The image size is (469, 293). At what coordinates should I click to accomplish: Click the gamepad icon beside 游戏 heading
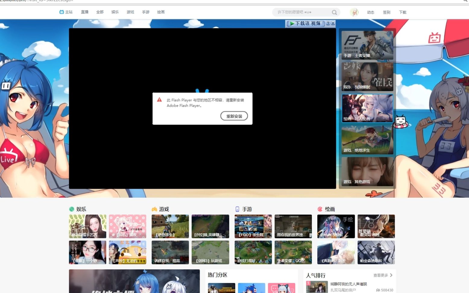(x=154, y=209)
